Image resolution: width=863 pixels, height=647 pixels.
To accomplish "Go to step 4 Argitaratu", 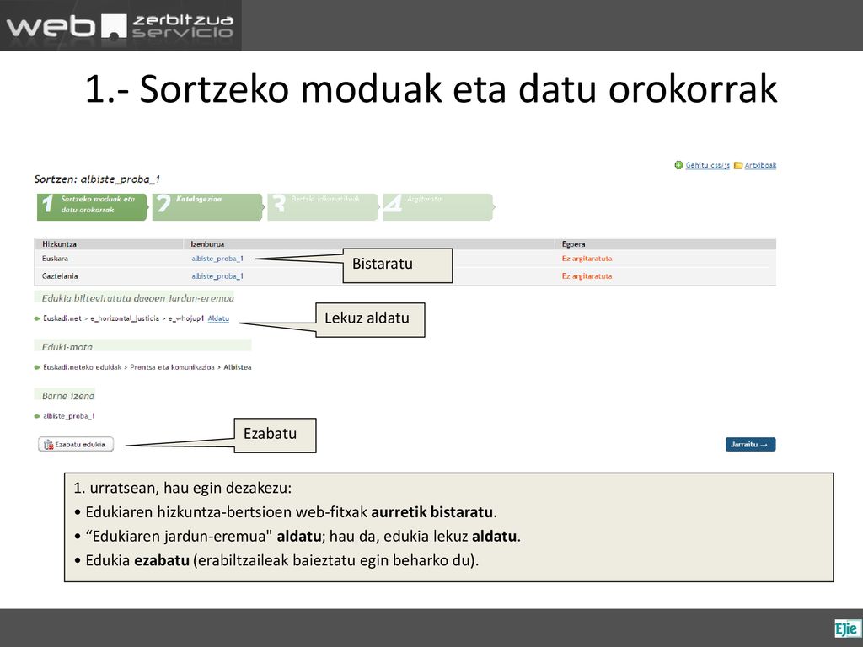I will (438, 207).
